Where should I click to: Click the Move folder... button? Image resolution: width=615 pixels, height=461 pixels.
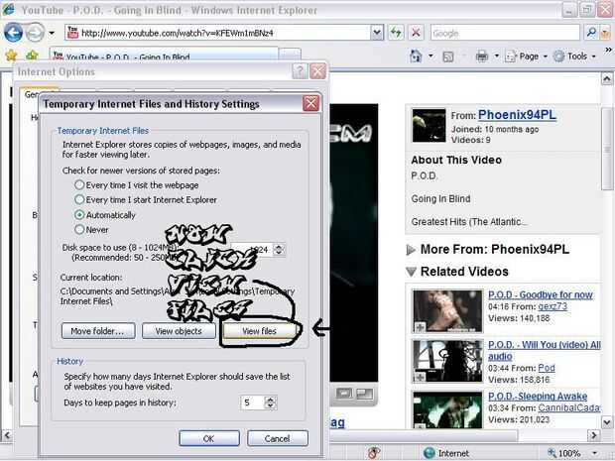98,331
